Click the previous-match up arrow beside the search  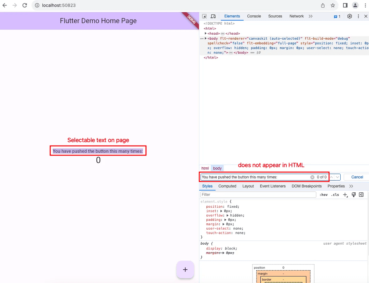(x=332, y=177)
